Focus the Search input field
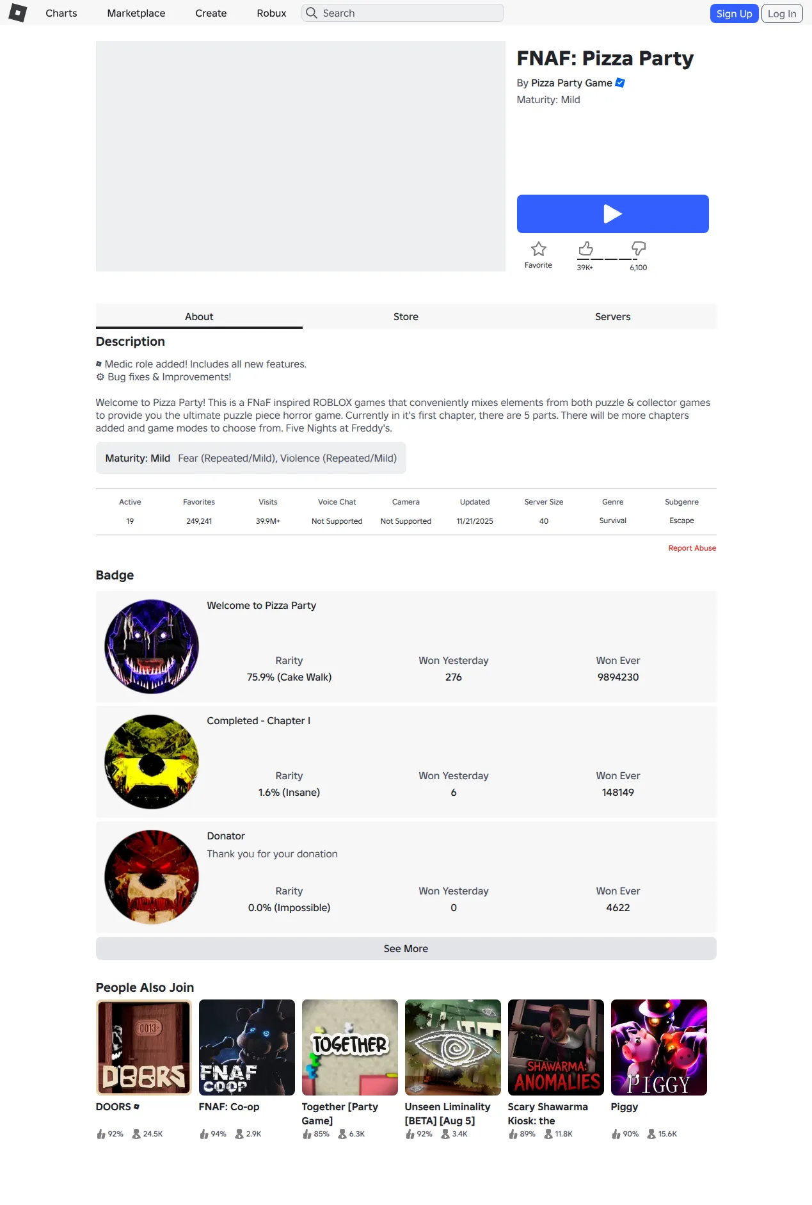 (x=403, y=13)
